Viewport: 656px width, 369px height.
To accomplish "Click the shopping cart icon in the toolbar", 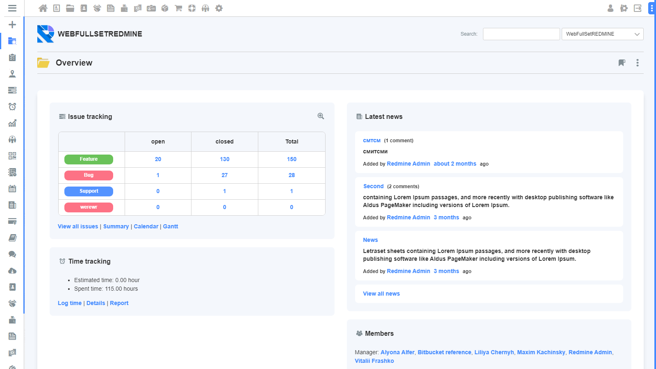I will (178, 8).
